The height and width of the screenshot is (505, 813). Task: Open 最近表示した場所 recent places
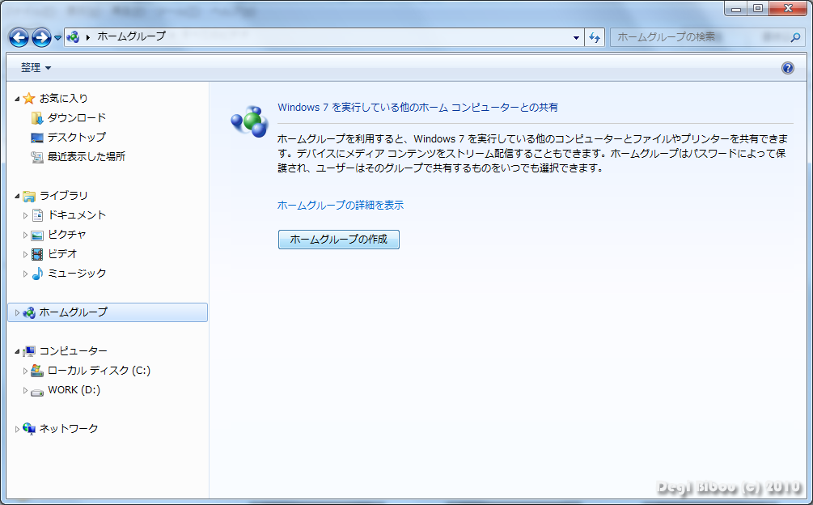tap(87, 156)
